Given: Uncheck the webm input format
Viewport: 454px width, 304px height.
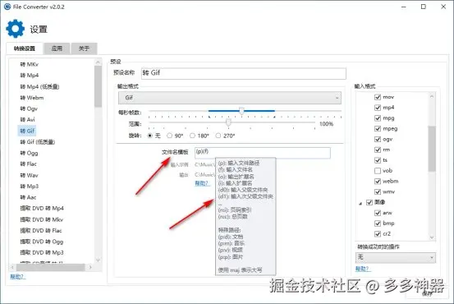Looking at the screenshot, I should point(378,181).
